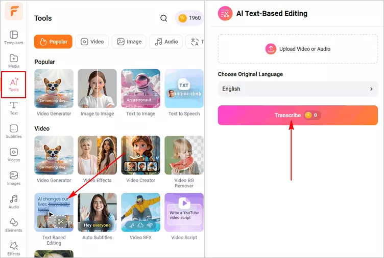The width and height of the screenshot is (384, 258).
Task: Click the AI Text-Based Editing header icon
Action: tap(225, 13)
